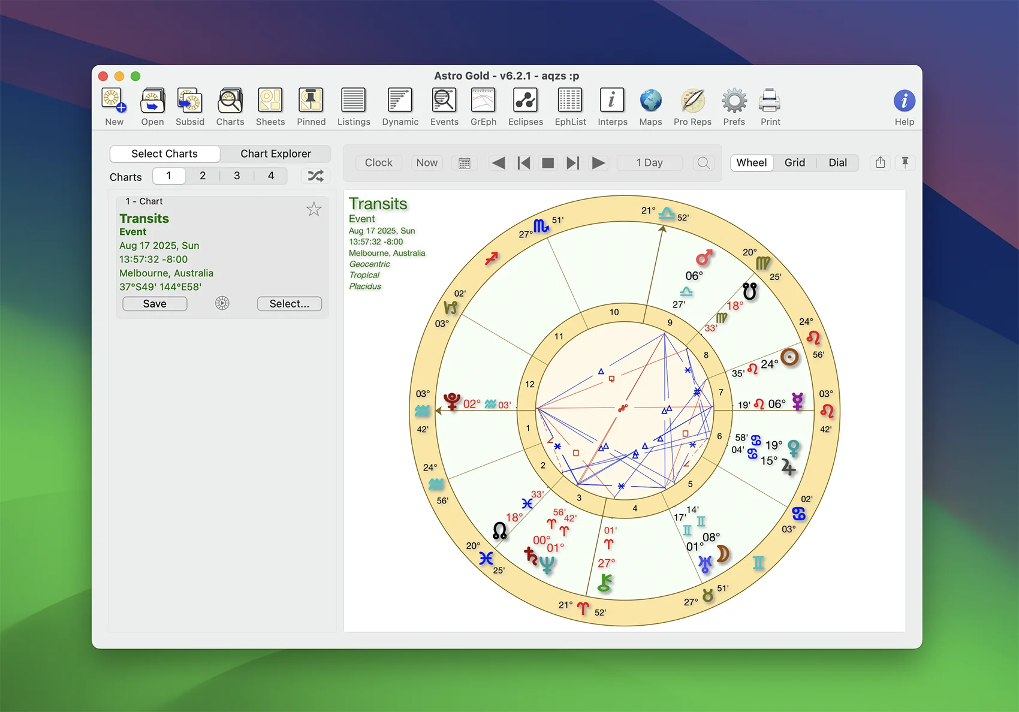Pin the chart with pushpin icon

click(905, 162)
